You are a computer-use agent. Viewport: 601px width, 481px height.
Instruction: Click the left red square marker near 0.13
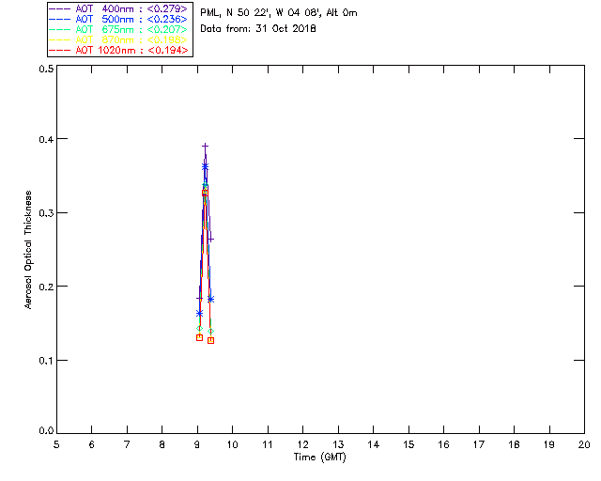[x=199, y=337]
